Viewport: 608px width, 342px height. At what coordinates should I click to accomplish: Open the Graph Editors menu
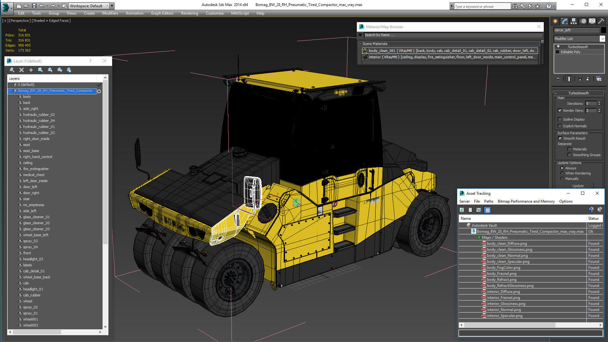162,13
